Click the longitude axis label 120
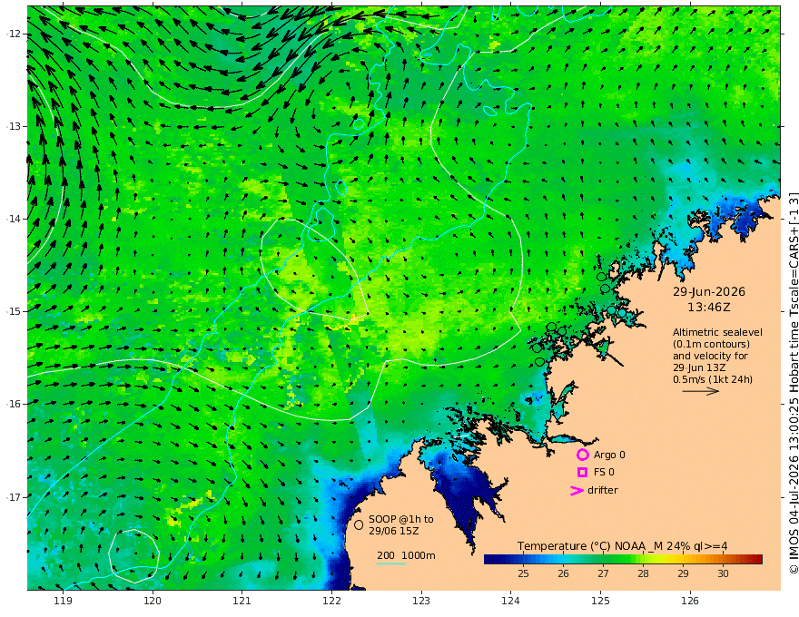799x617 pixels. (x=153, y=601)
